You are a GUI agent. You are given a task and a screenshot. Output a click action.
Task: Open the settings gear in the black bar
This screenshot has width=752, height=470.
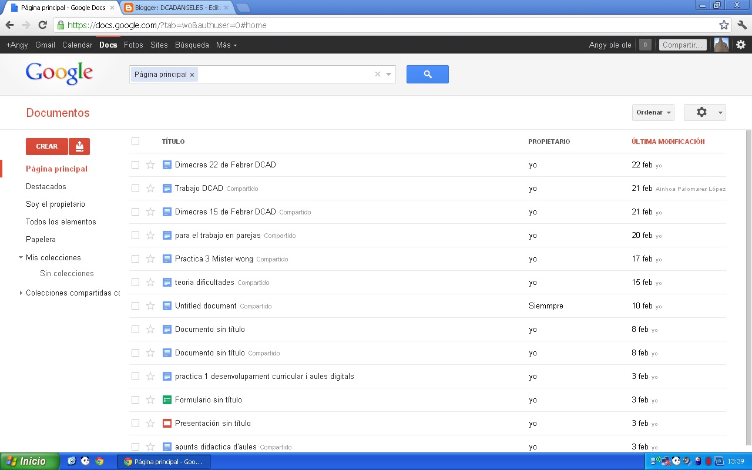741,45
